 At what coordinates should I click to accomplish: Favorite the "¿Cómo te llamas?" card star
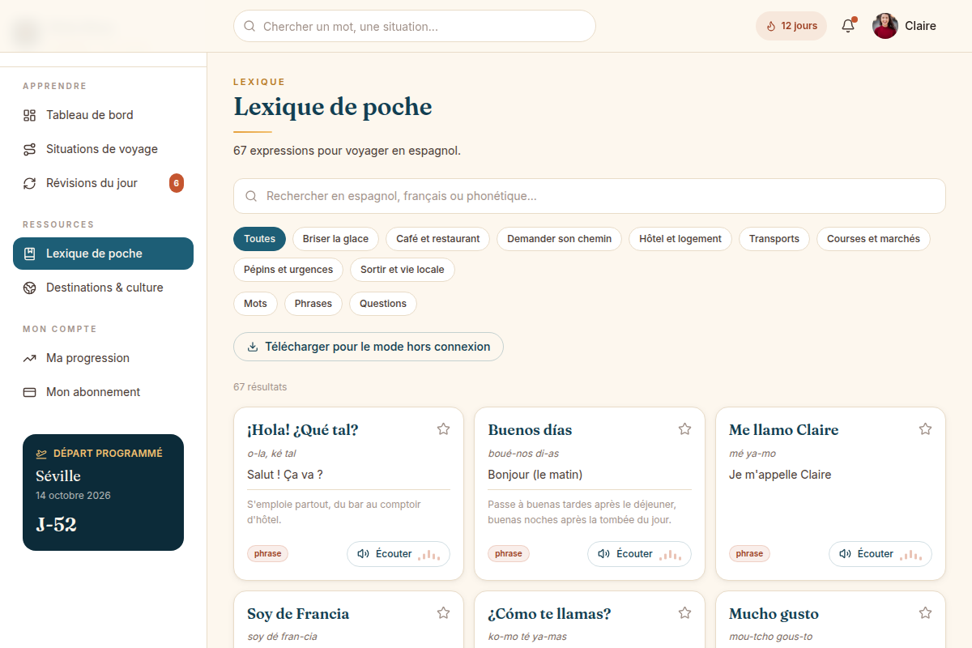tap(684, 613)
